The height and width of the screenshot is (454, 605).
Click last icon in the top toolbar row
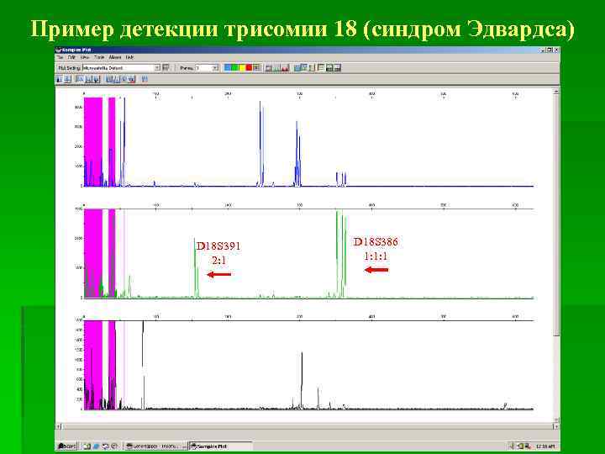(x=337, y=68)
